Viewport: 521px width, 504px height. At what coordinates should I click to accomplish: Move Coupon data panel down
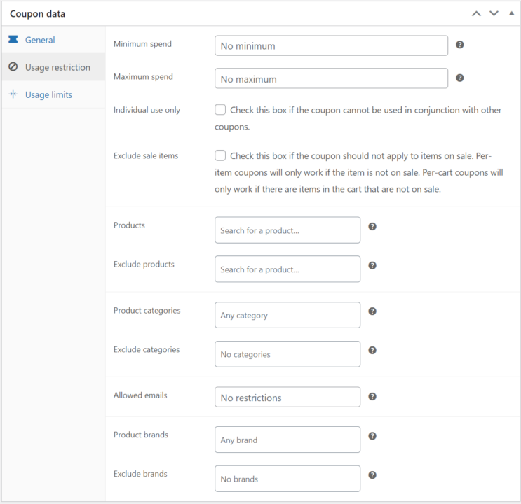(x=494, y=13)
